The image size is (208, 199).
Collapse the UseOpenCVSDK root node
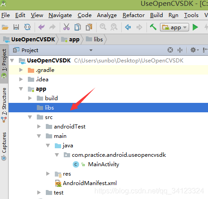(12, 61)
